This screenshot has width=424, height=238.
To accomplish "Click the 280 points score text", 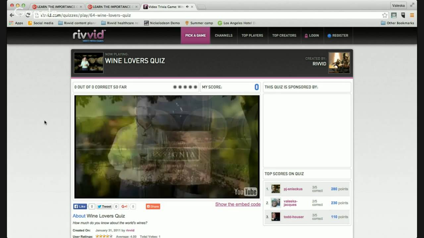I will click(x=340, y=189).
